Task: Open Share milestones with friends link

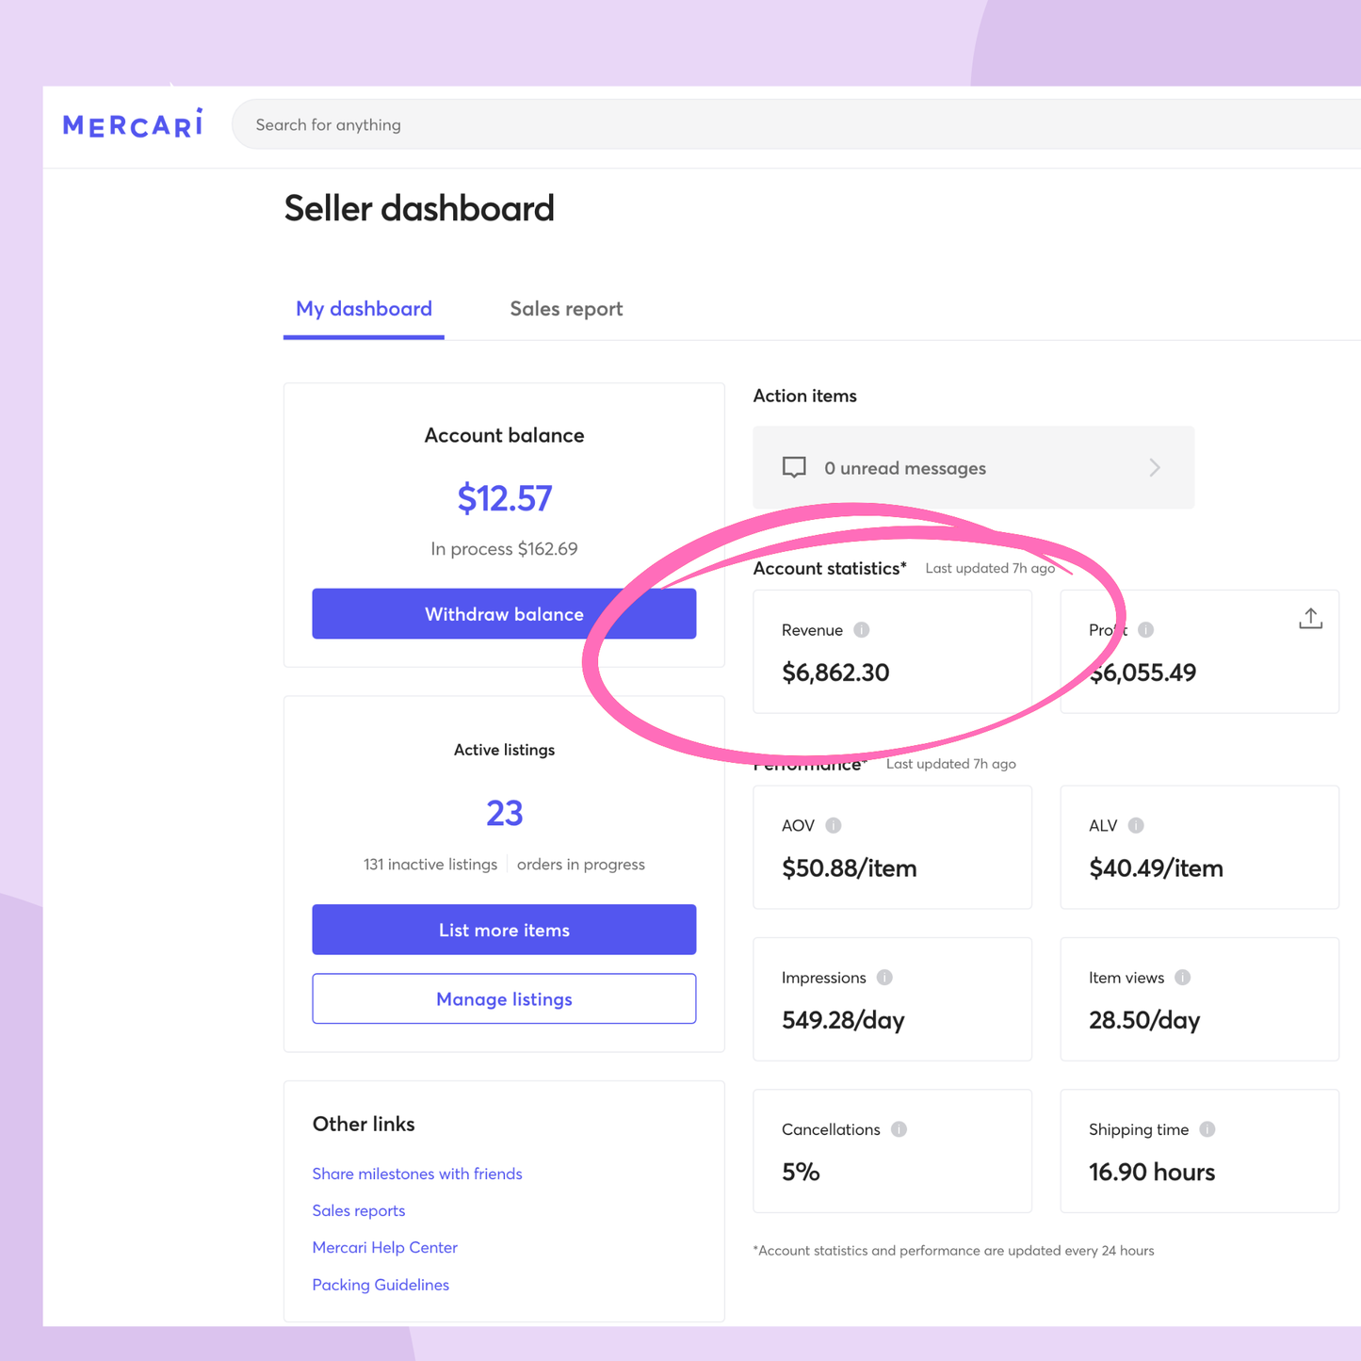Action: tap(417, 1174)
